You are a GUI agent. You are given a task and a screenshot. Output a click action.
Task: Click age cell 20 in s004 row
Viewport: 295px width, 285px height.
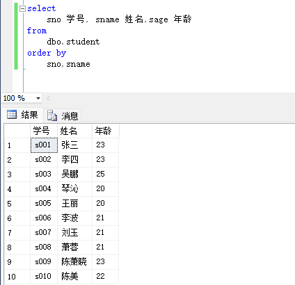tap(105, 189)
